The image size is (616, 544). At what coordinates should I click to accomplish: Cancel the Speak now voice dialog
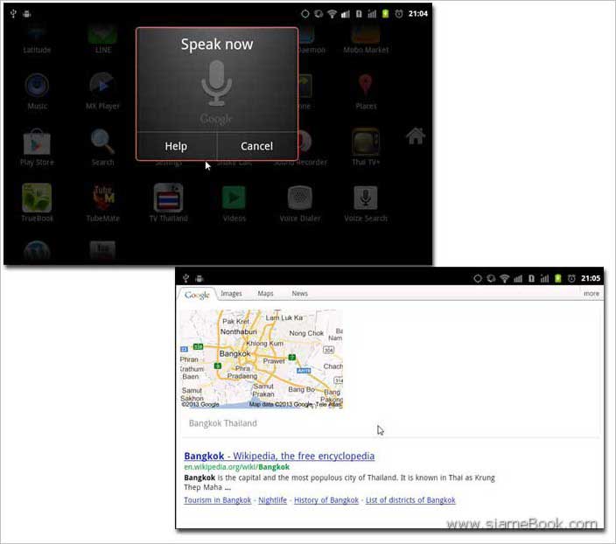click(257, 146)
